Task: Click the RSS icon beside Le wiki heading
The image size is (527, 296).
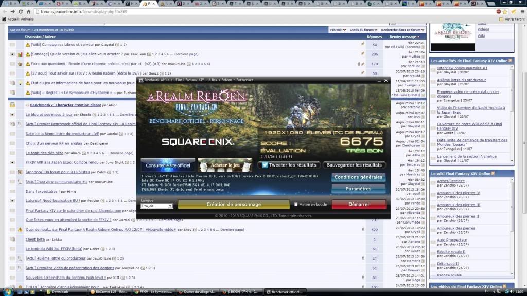Action: pos(493,174)
